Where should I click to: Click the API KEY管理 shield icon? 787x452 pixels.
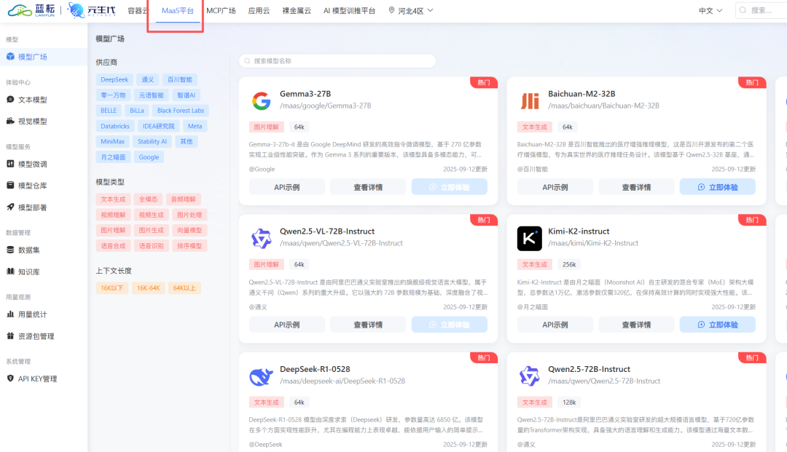pos(10,378)
